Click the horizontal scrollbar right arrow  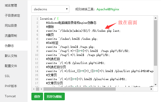(x=151, y=89)
